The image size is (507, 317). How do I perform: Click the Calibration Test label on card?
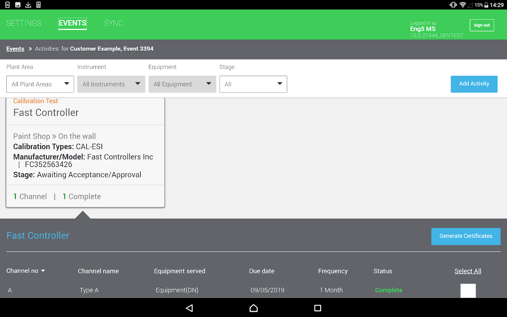pos(36,101)
